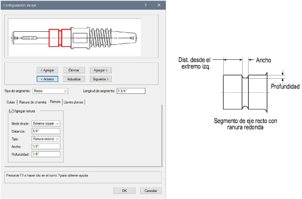Click the '< Agregar' button
This screenshot has height=199, width=302.
(47, 70)
